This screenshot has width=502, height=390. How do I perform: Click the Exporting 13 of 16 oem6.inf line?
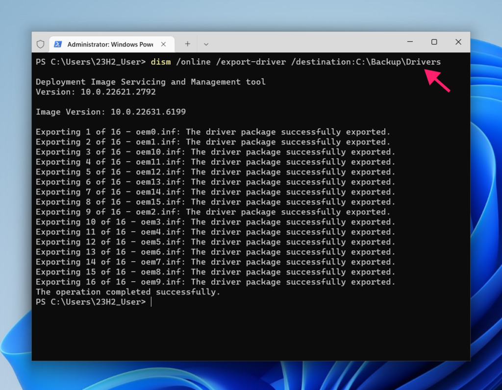point(216,252)
